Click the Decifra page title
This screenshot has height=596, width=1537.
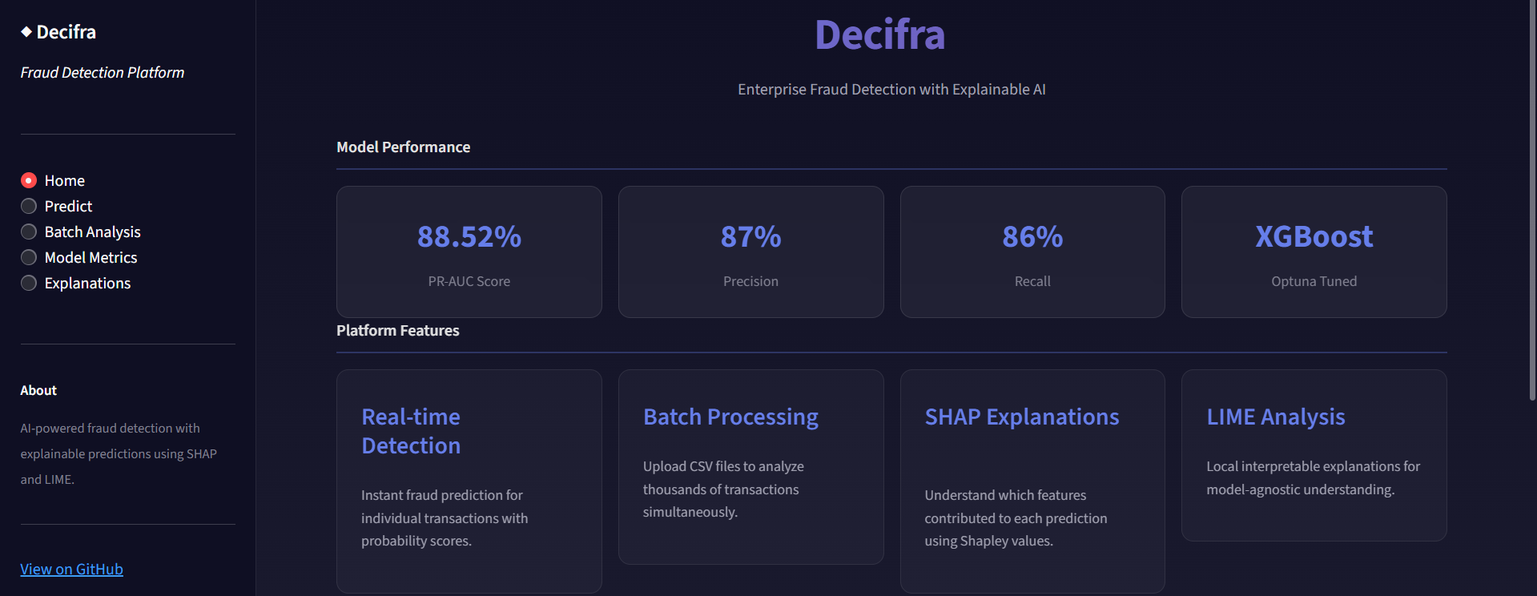[879, 34]
